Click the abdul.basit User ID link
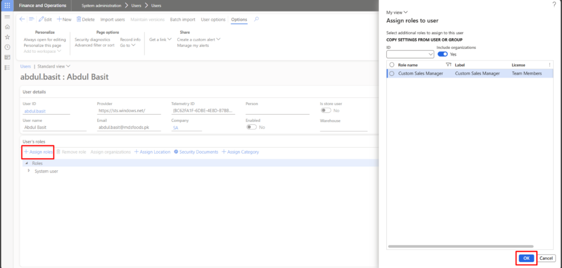Image resolution: width=562 pixels, height=268 pixels. pyautogui.click(x=35, y=111)
